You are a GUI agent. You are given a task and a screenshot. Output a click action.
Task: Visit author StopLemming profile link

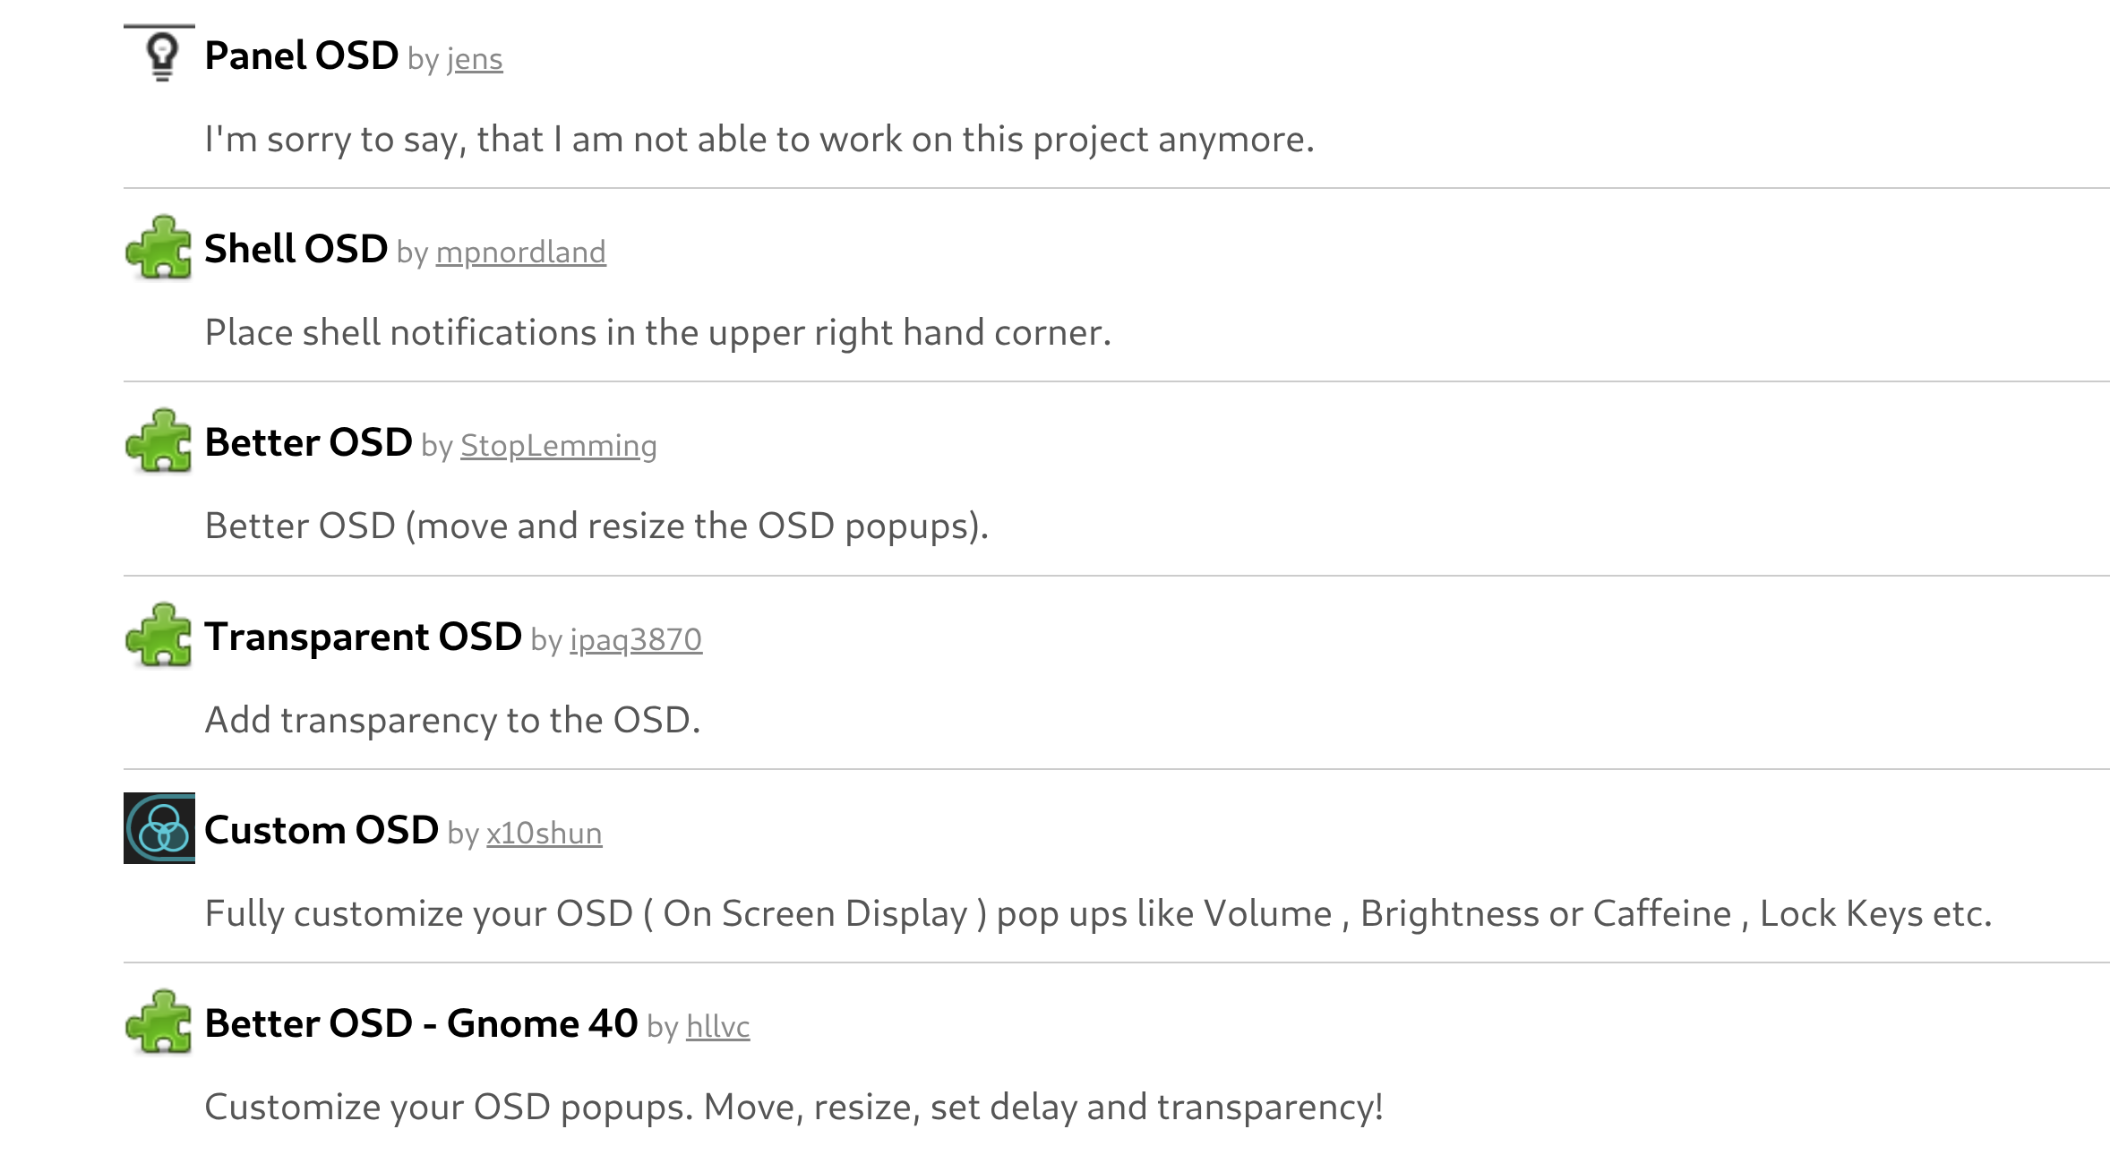[558, 446]
